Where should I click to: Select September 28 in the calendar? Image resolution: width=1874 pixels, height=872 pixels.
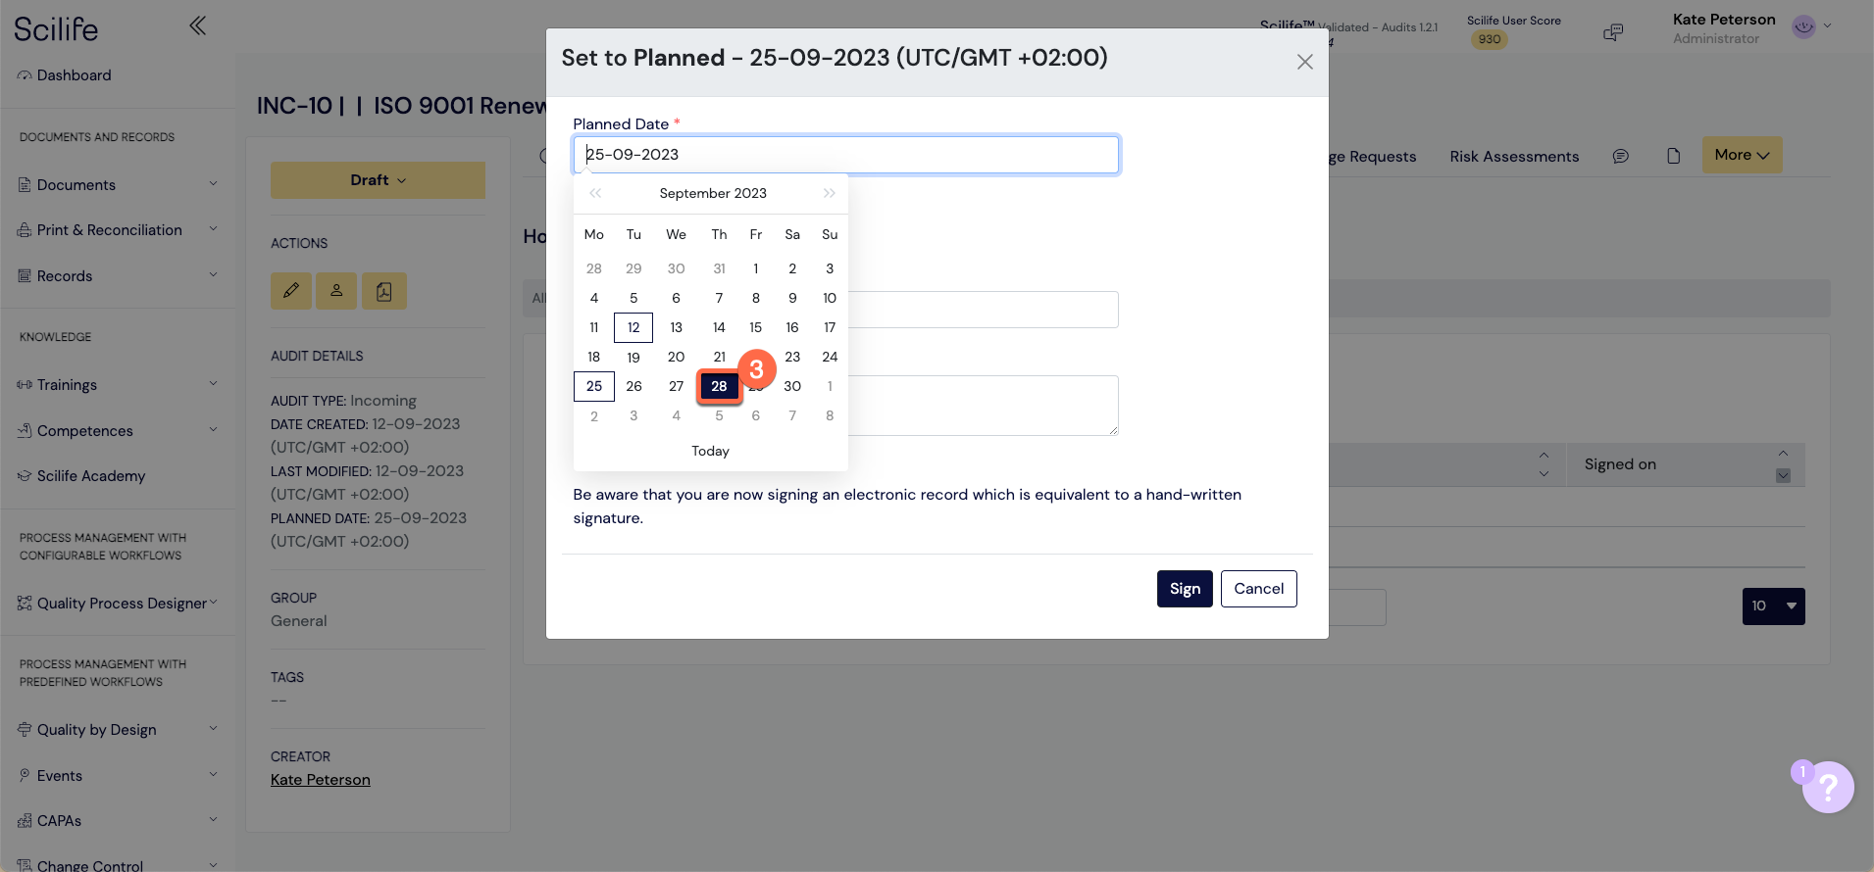pos(719,386)
